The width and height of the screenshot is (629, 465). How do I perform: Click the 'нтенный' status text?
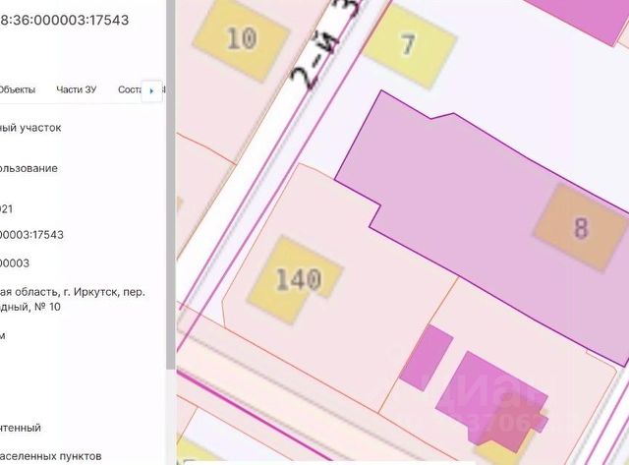(x=21, y=428)
